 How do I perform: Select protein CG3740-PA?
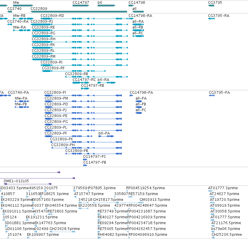(x=9, y=95)
